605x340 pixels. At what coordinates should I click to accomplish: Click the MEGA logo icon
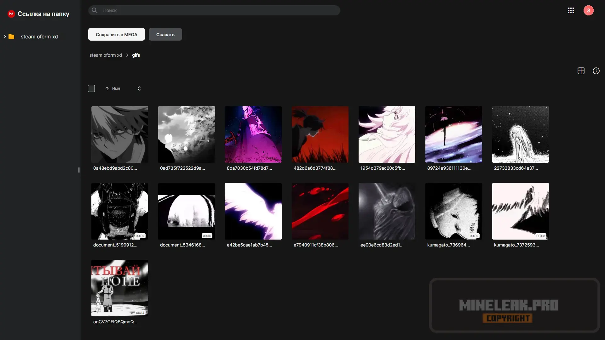[x=11, y=14]
